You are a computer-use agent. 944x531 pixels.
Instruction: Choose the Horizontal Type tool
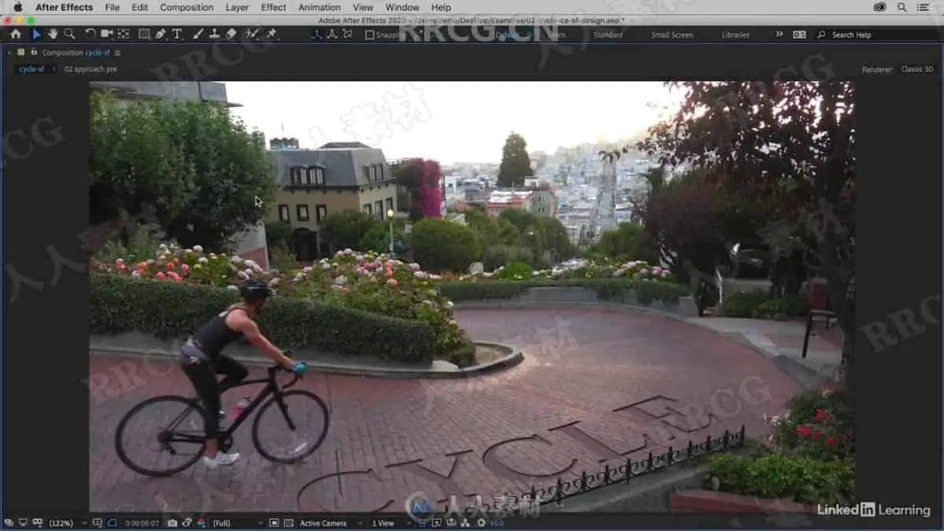(177, 34)
